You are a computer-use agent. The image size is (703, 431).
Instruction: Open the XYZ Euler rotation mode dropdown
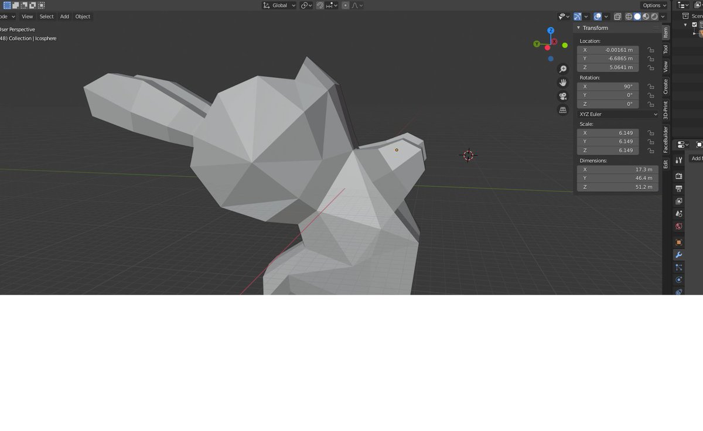tap(618, 114)
